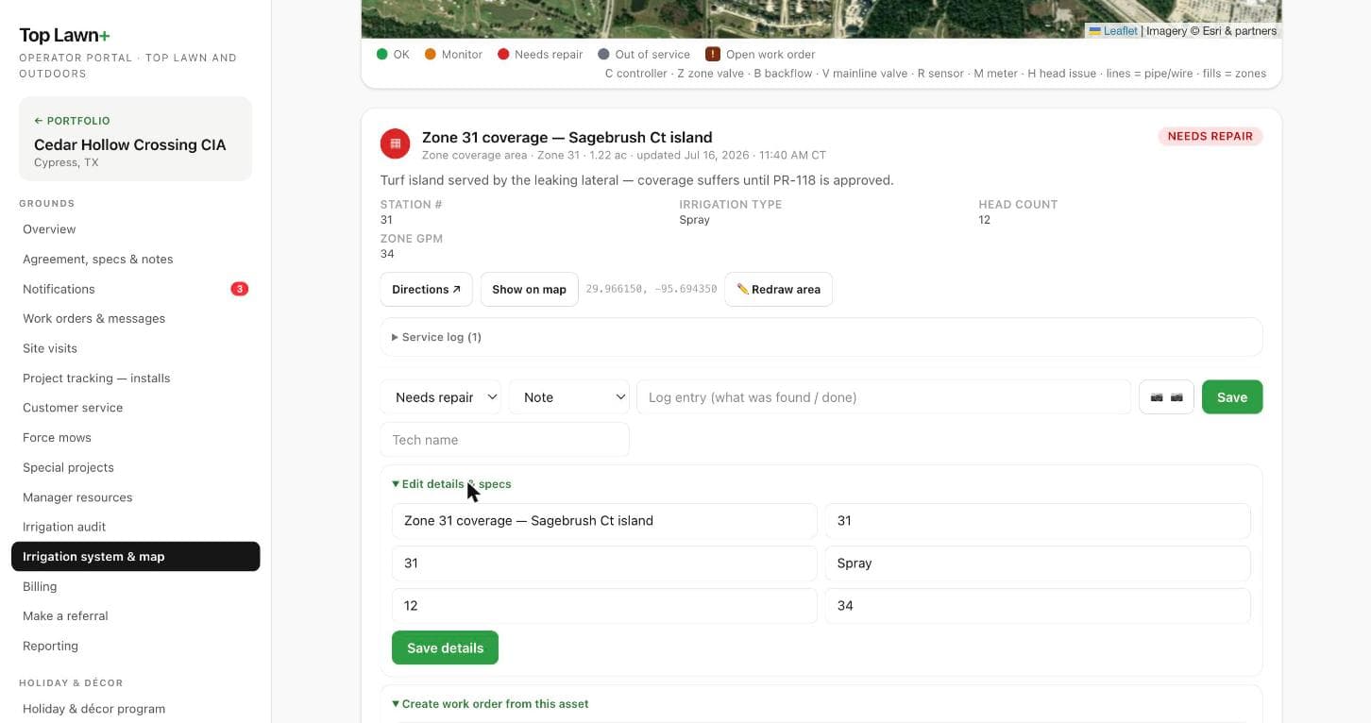Screen dimensions: 1371x723
Task: Click the Log entry text field
Action: coord(884,397)
